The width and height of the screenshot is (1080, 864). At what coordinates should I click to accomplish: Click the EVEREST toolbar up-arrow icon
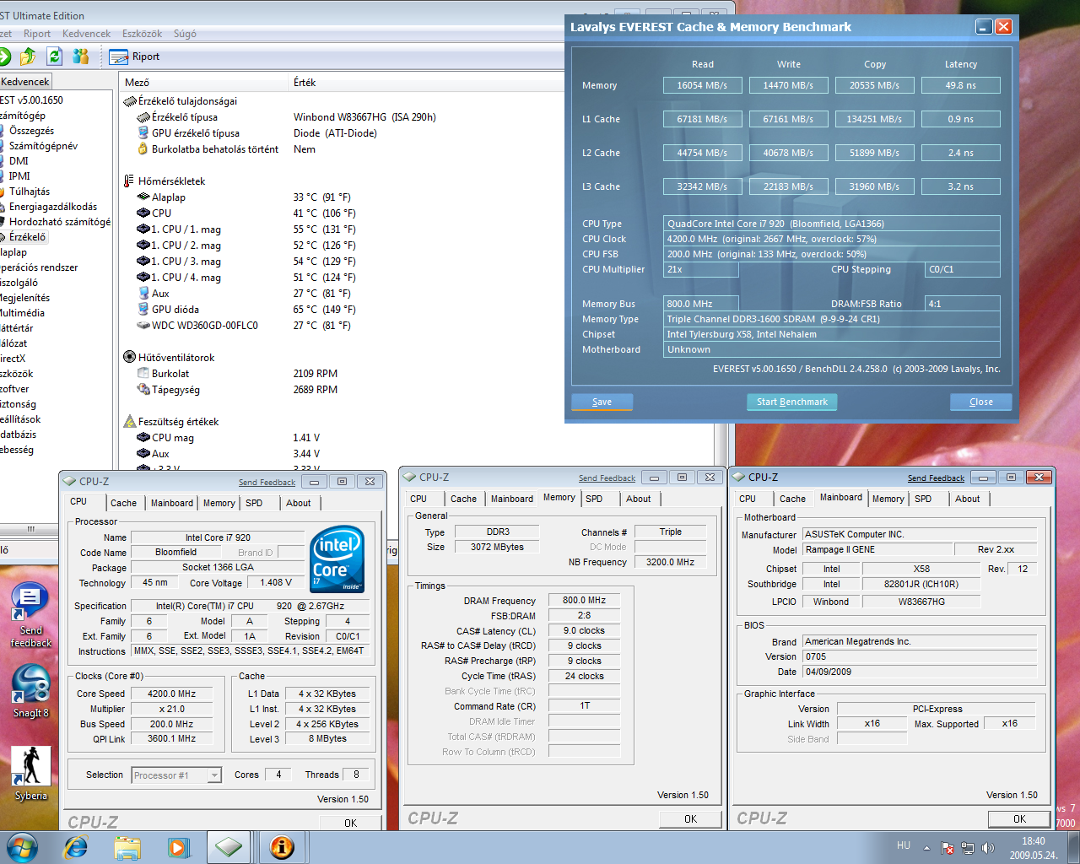tap(28, 57)
